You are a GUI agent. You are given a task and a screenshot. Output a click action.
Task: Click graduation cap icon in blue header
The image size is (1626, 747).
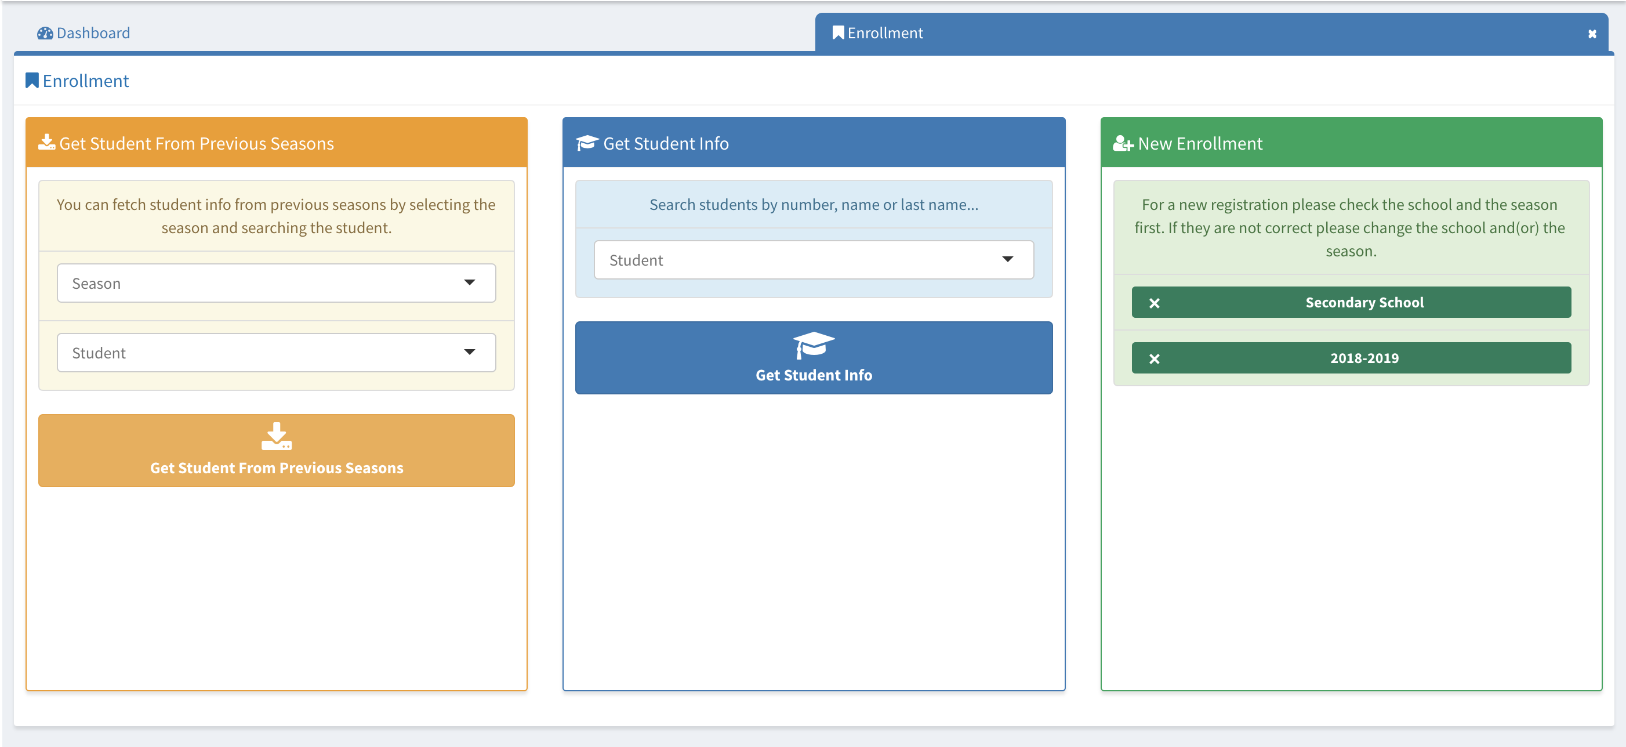point(586,143)
